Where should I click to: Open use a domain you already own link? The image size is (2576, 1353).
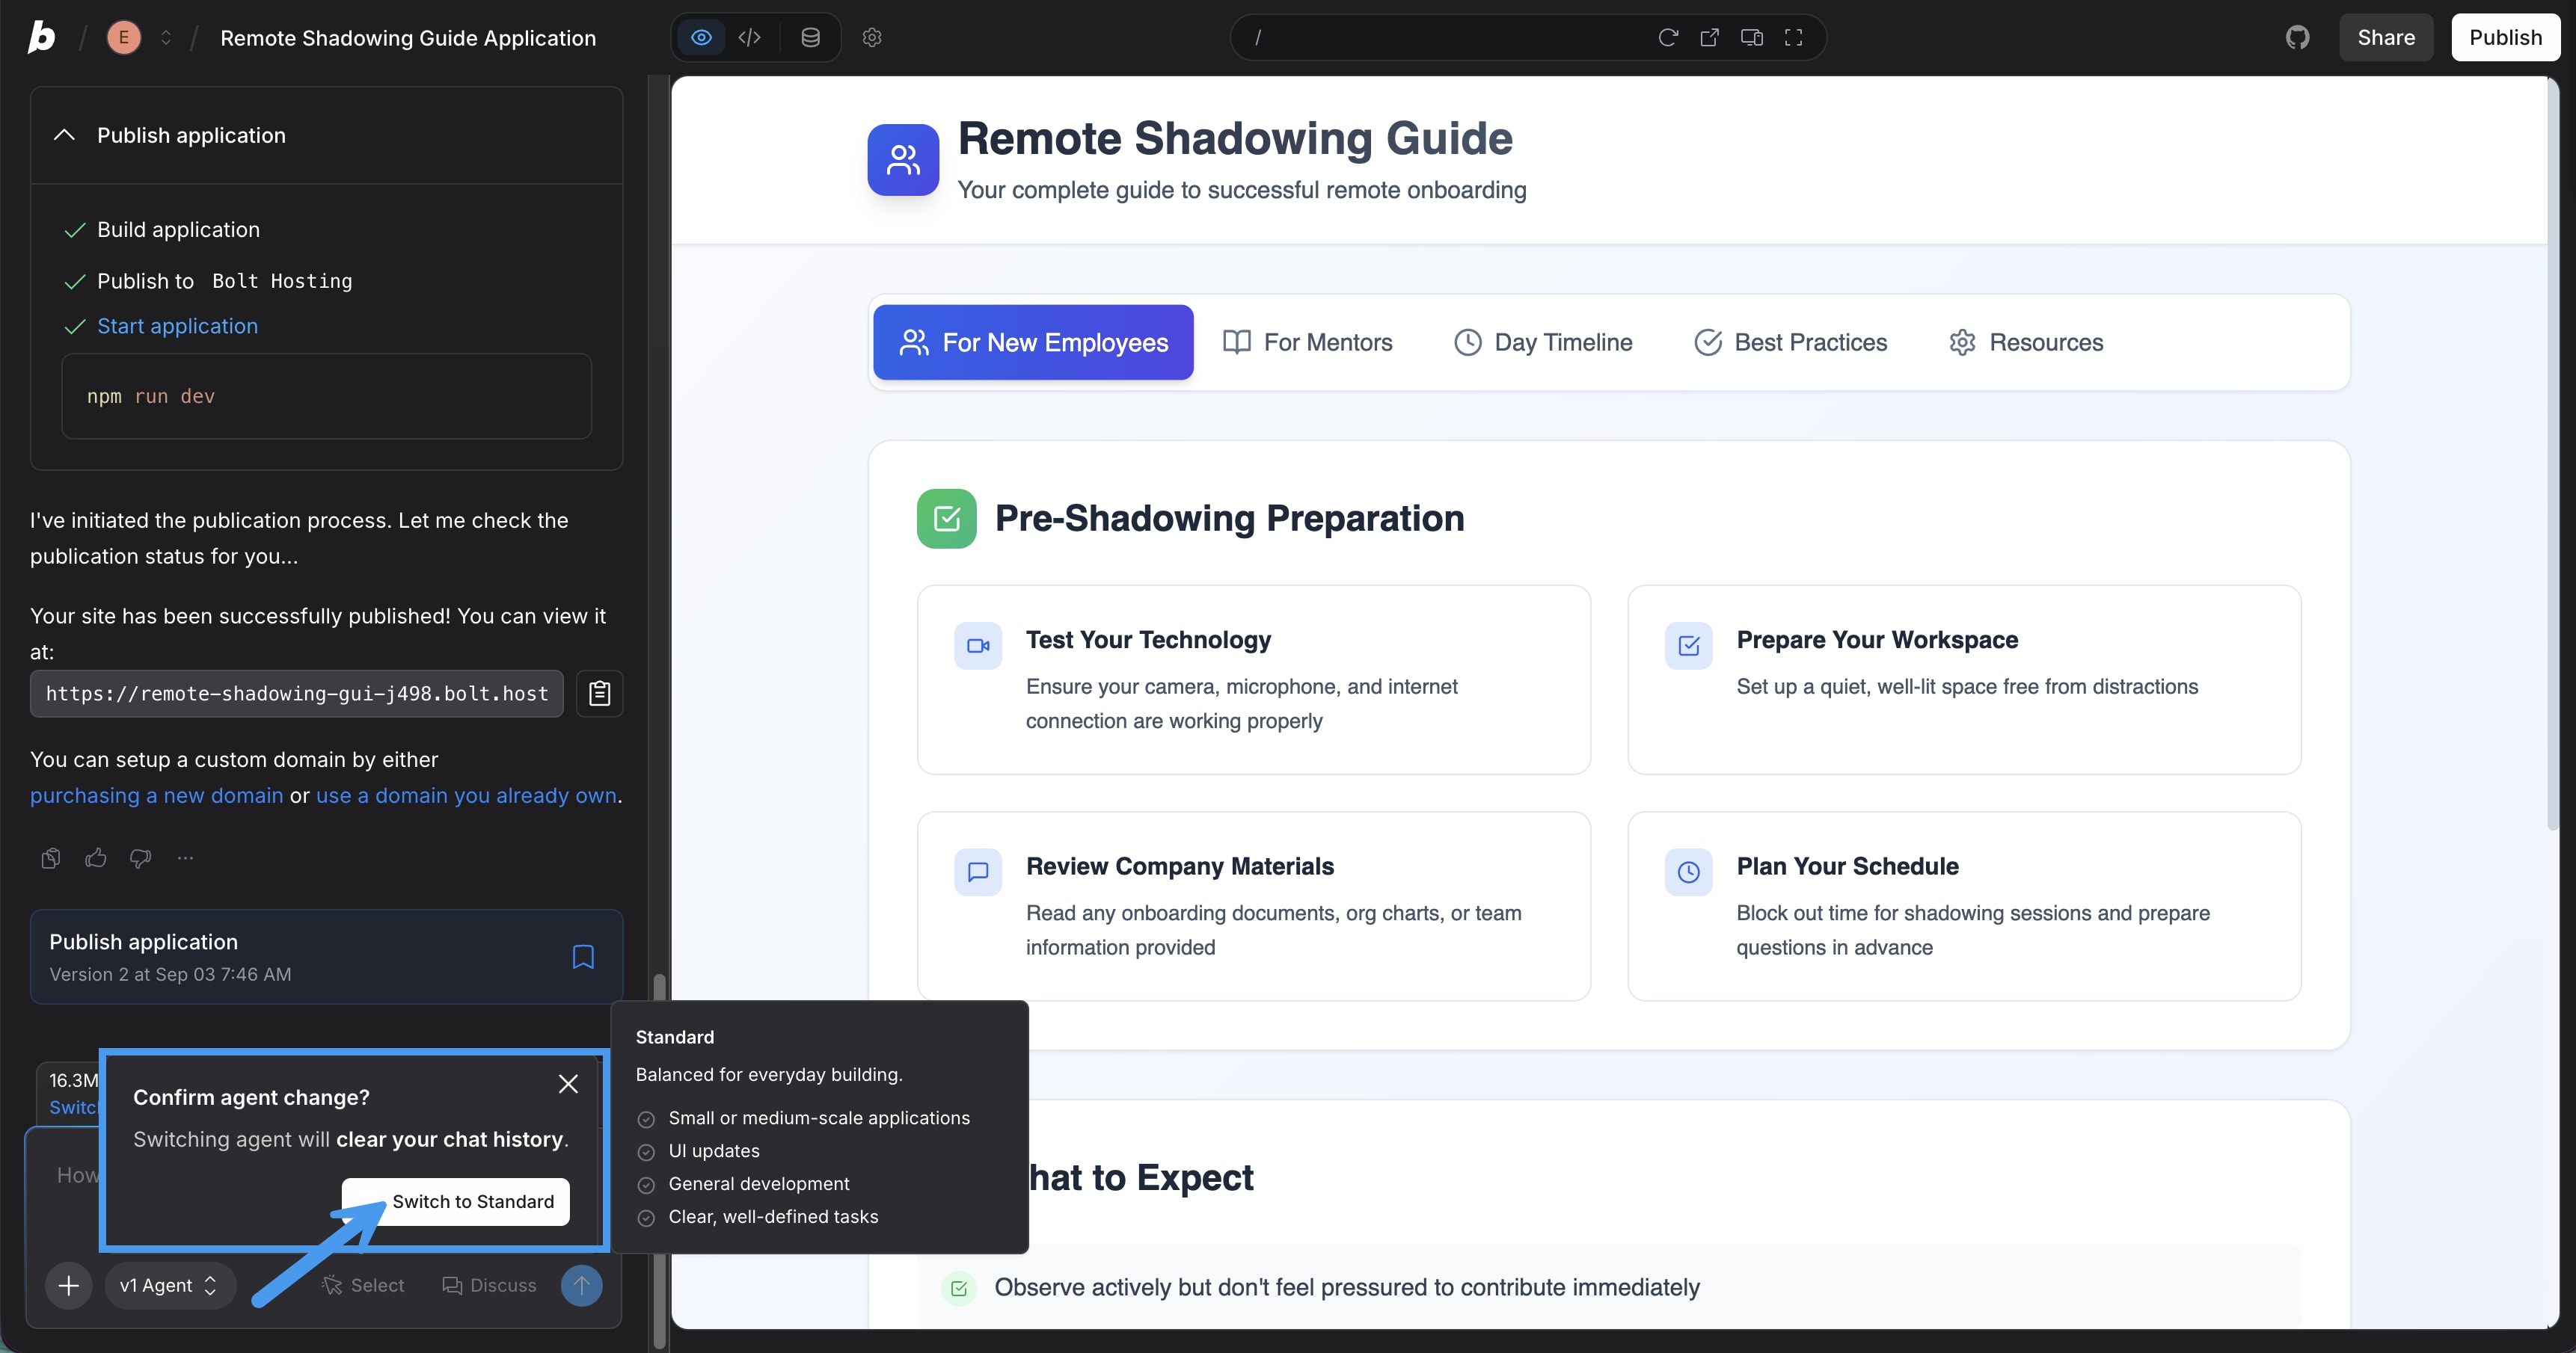[x=466, y=795]
